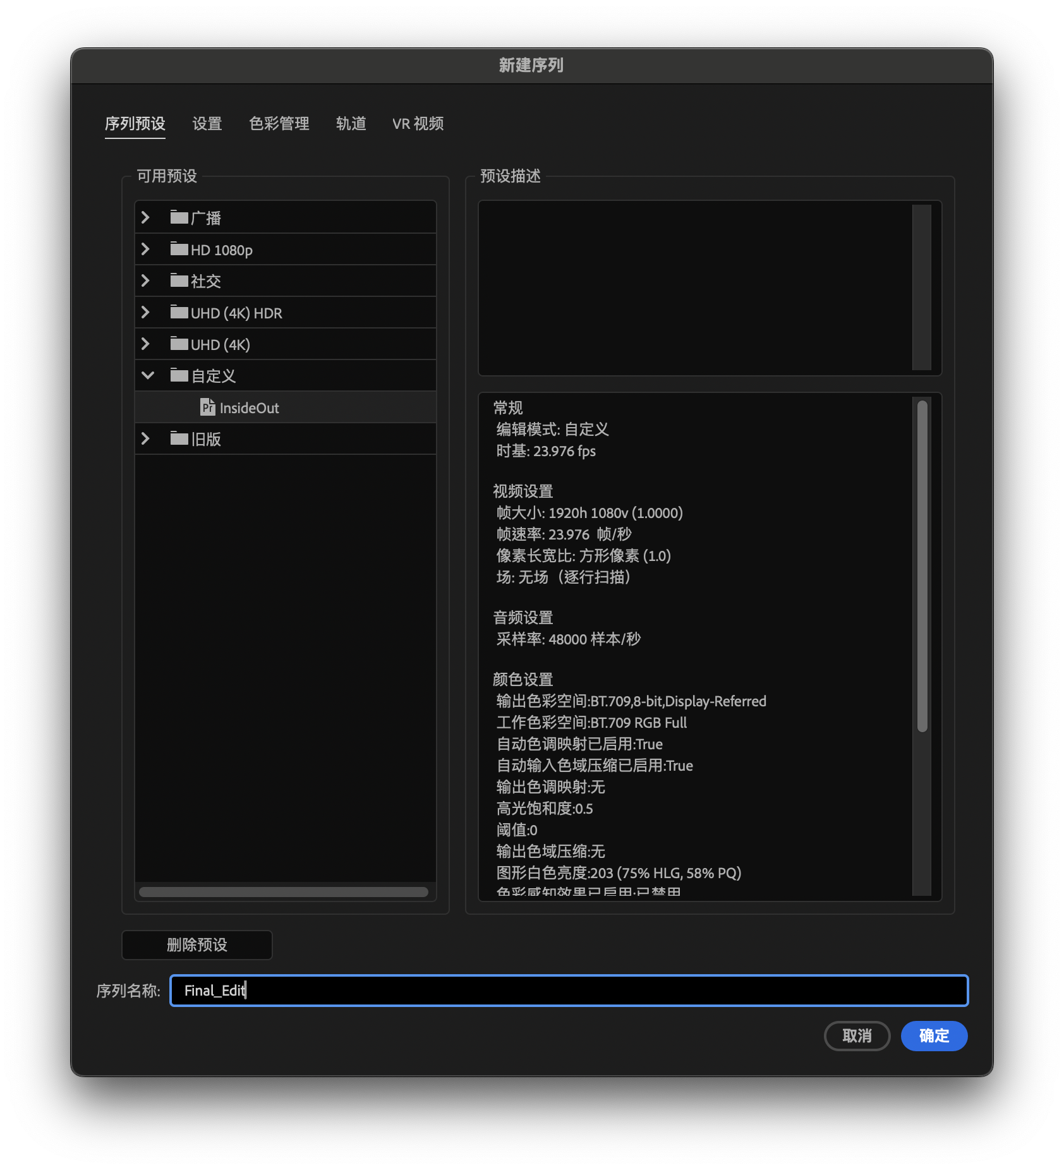Click the 社交 folder icon
This screenshot has height=1170, width=1064.
(x=179, y=280)
